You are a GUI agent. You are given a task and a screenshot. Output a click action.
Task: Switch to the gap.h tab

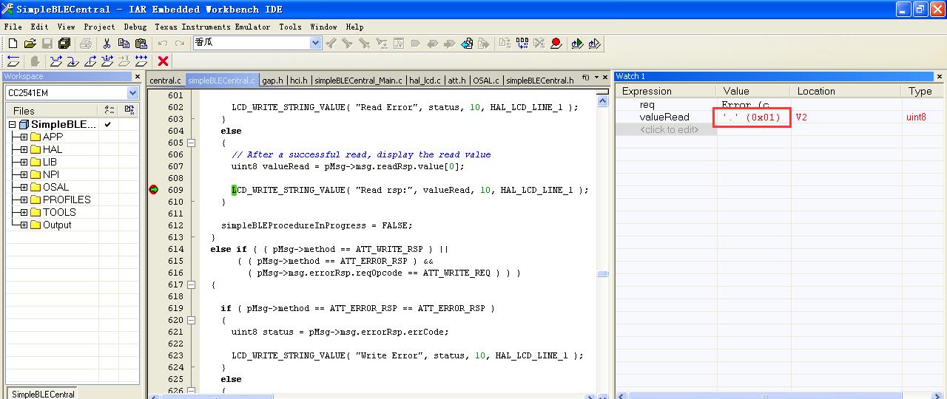coord(273,81)
